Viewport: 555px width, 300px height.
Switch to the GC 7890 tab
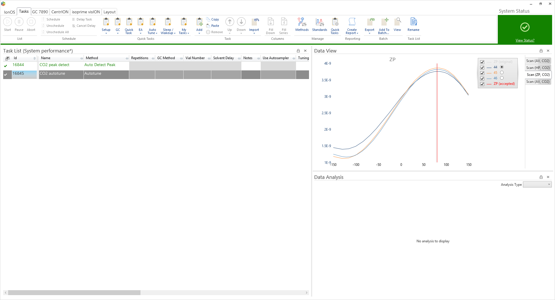(x=40, y=12)
